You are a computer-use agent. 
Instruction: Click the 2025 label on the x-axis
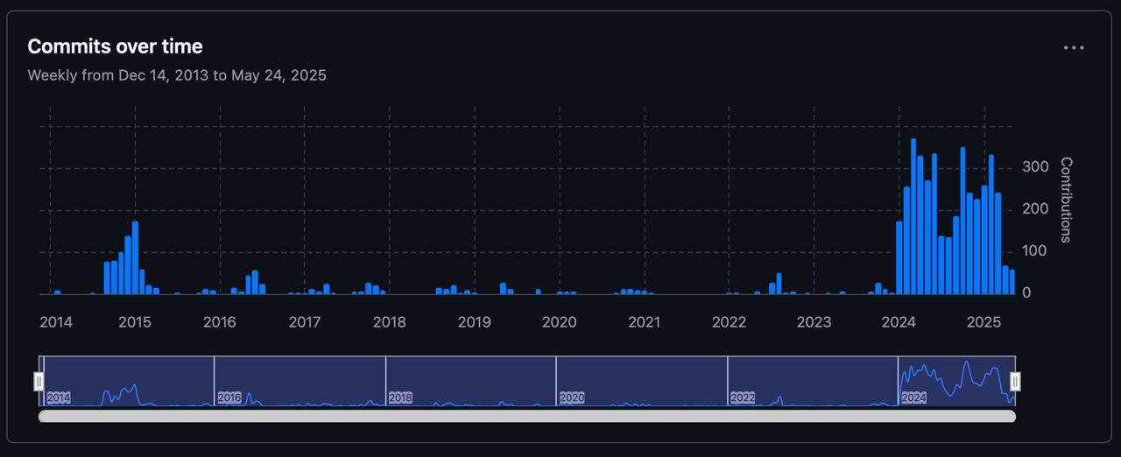click(984, 322)
